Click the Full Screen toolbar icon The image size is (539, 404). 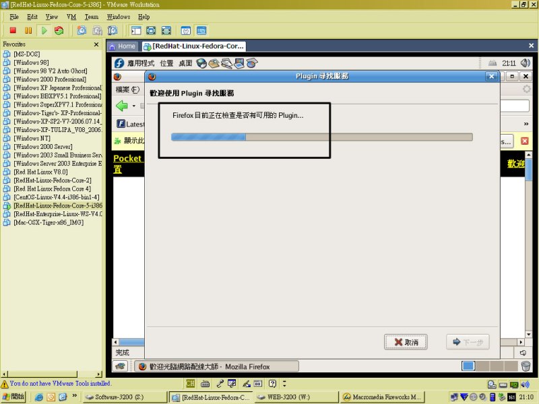[x=151, y=30]
